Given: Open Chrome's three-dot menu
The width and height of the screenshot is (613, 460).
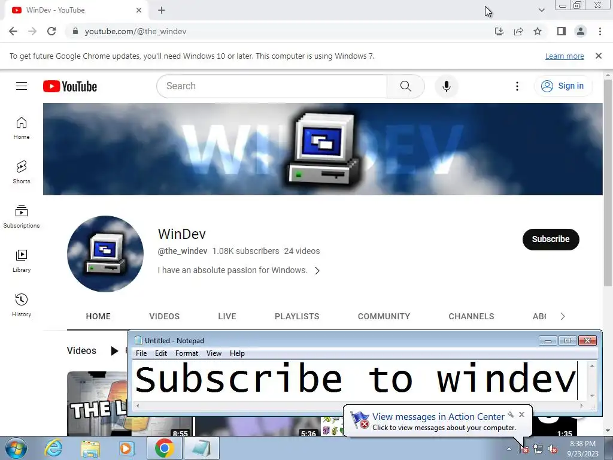Looking at the screenshot, I should pyautogui.click(x=600, y=31).
